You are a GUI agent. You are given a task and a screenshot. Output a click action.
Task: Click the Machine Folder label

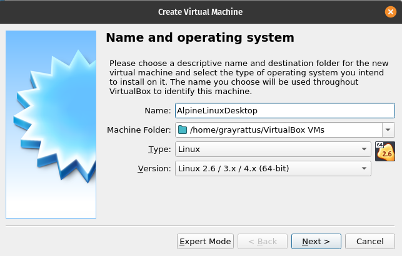(x=139, y=130)
